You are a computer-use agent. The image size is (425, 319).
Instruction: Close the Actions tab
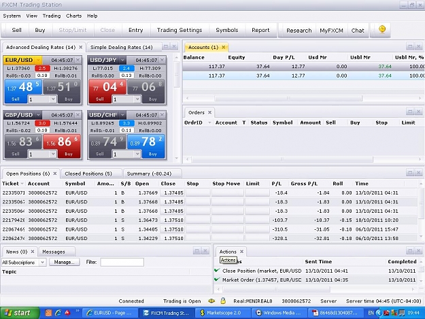coord(241,252)
